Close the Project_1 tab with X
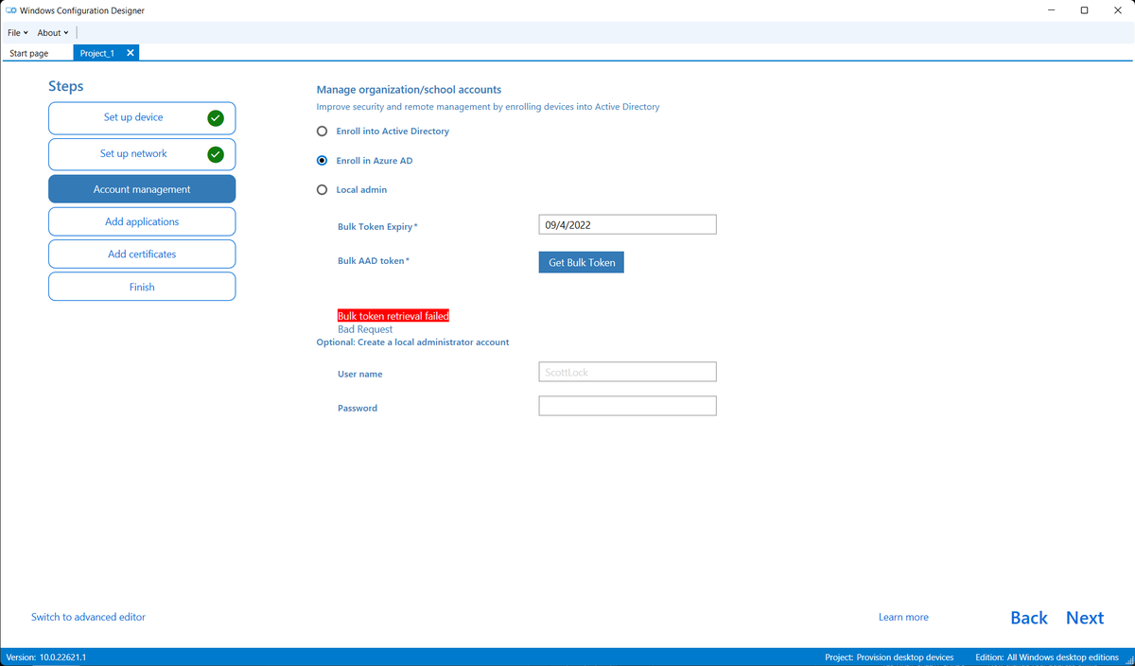1135x666 pixels. pos(131,53)
